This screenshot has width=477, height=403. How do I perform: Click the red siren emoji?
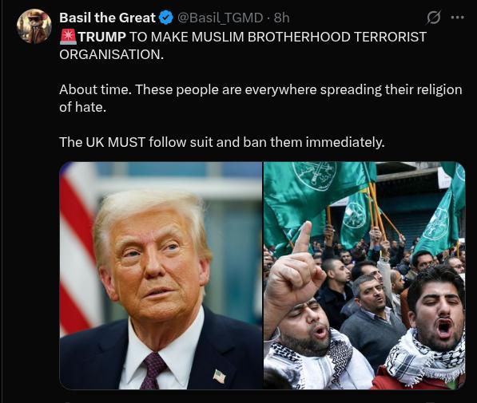click(68, 37)
